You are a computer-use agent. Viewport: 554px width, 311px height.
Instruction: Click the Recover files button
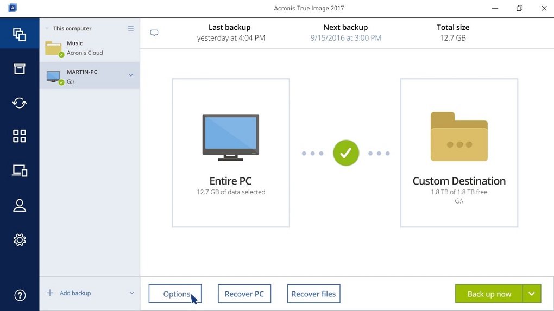(314, 294)
